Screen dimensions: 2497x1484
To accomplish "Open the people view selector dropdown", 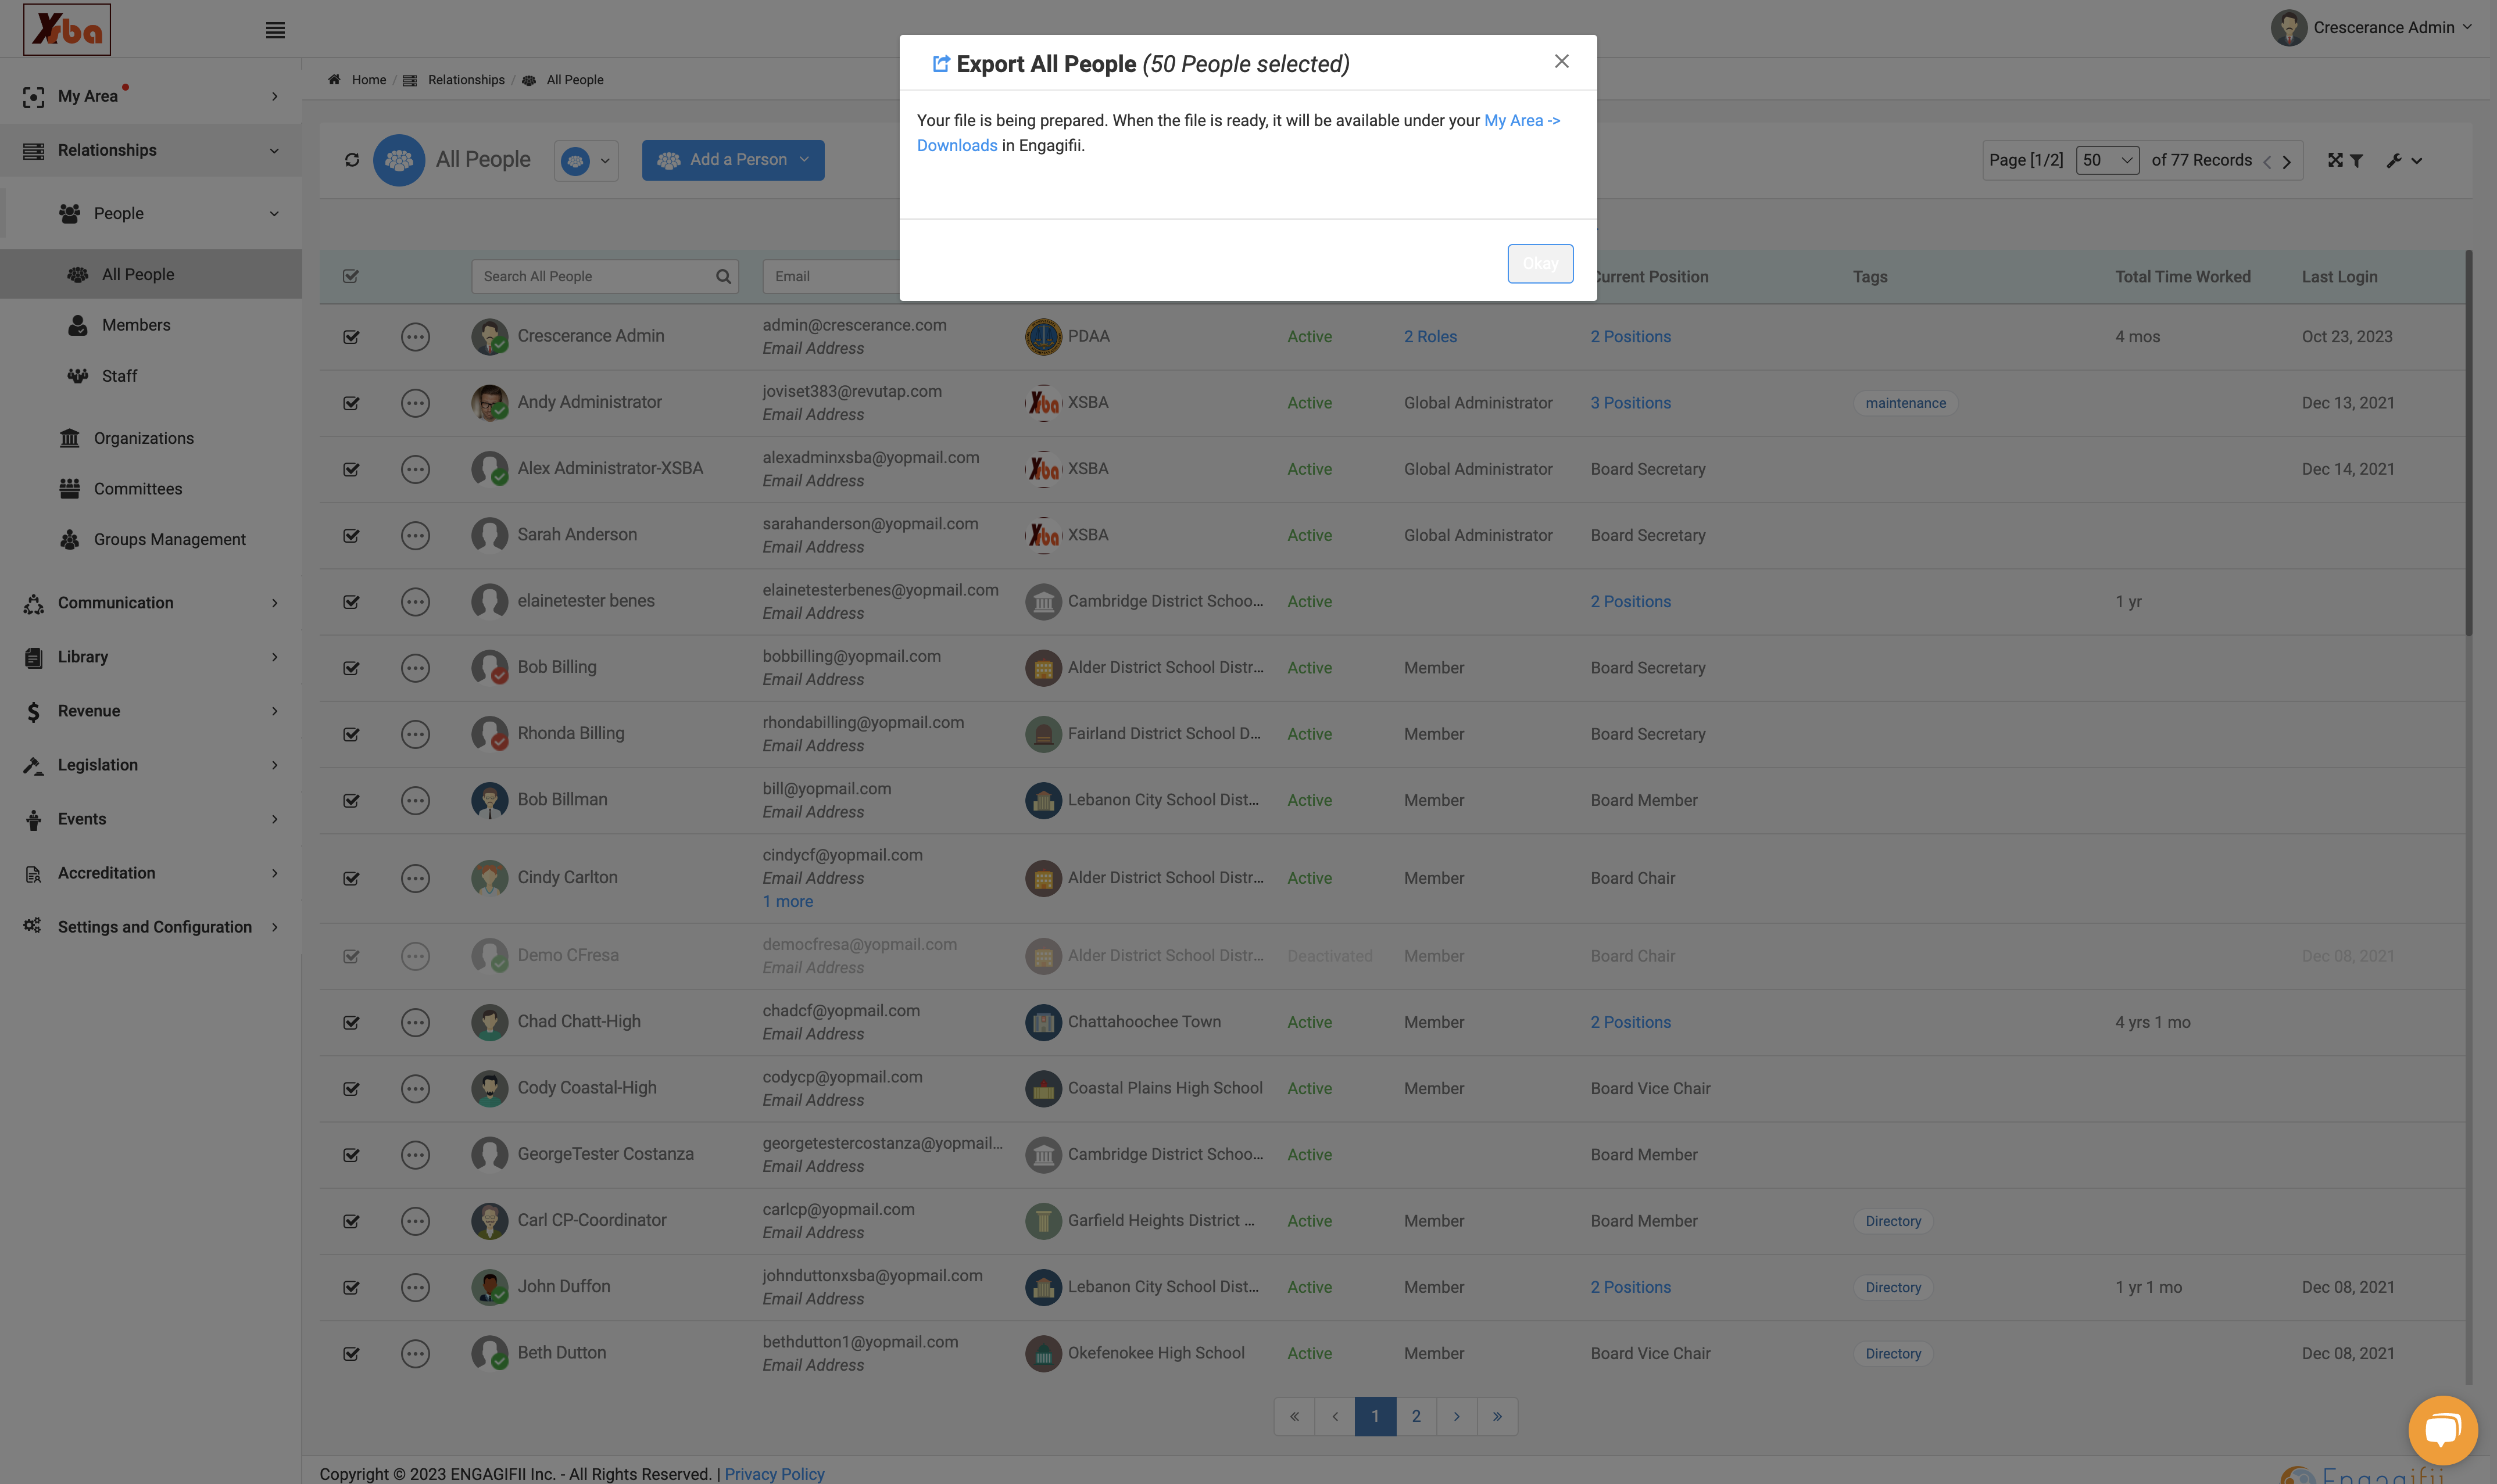I will pyautogui.click(x=586, y=161).
